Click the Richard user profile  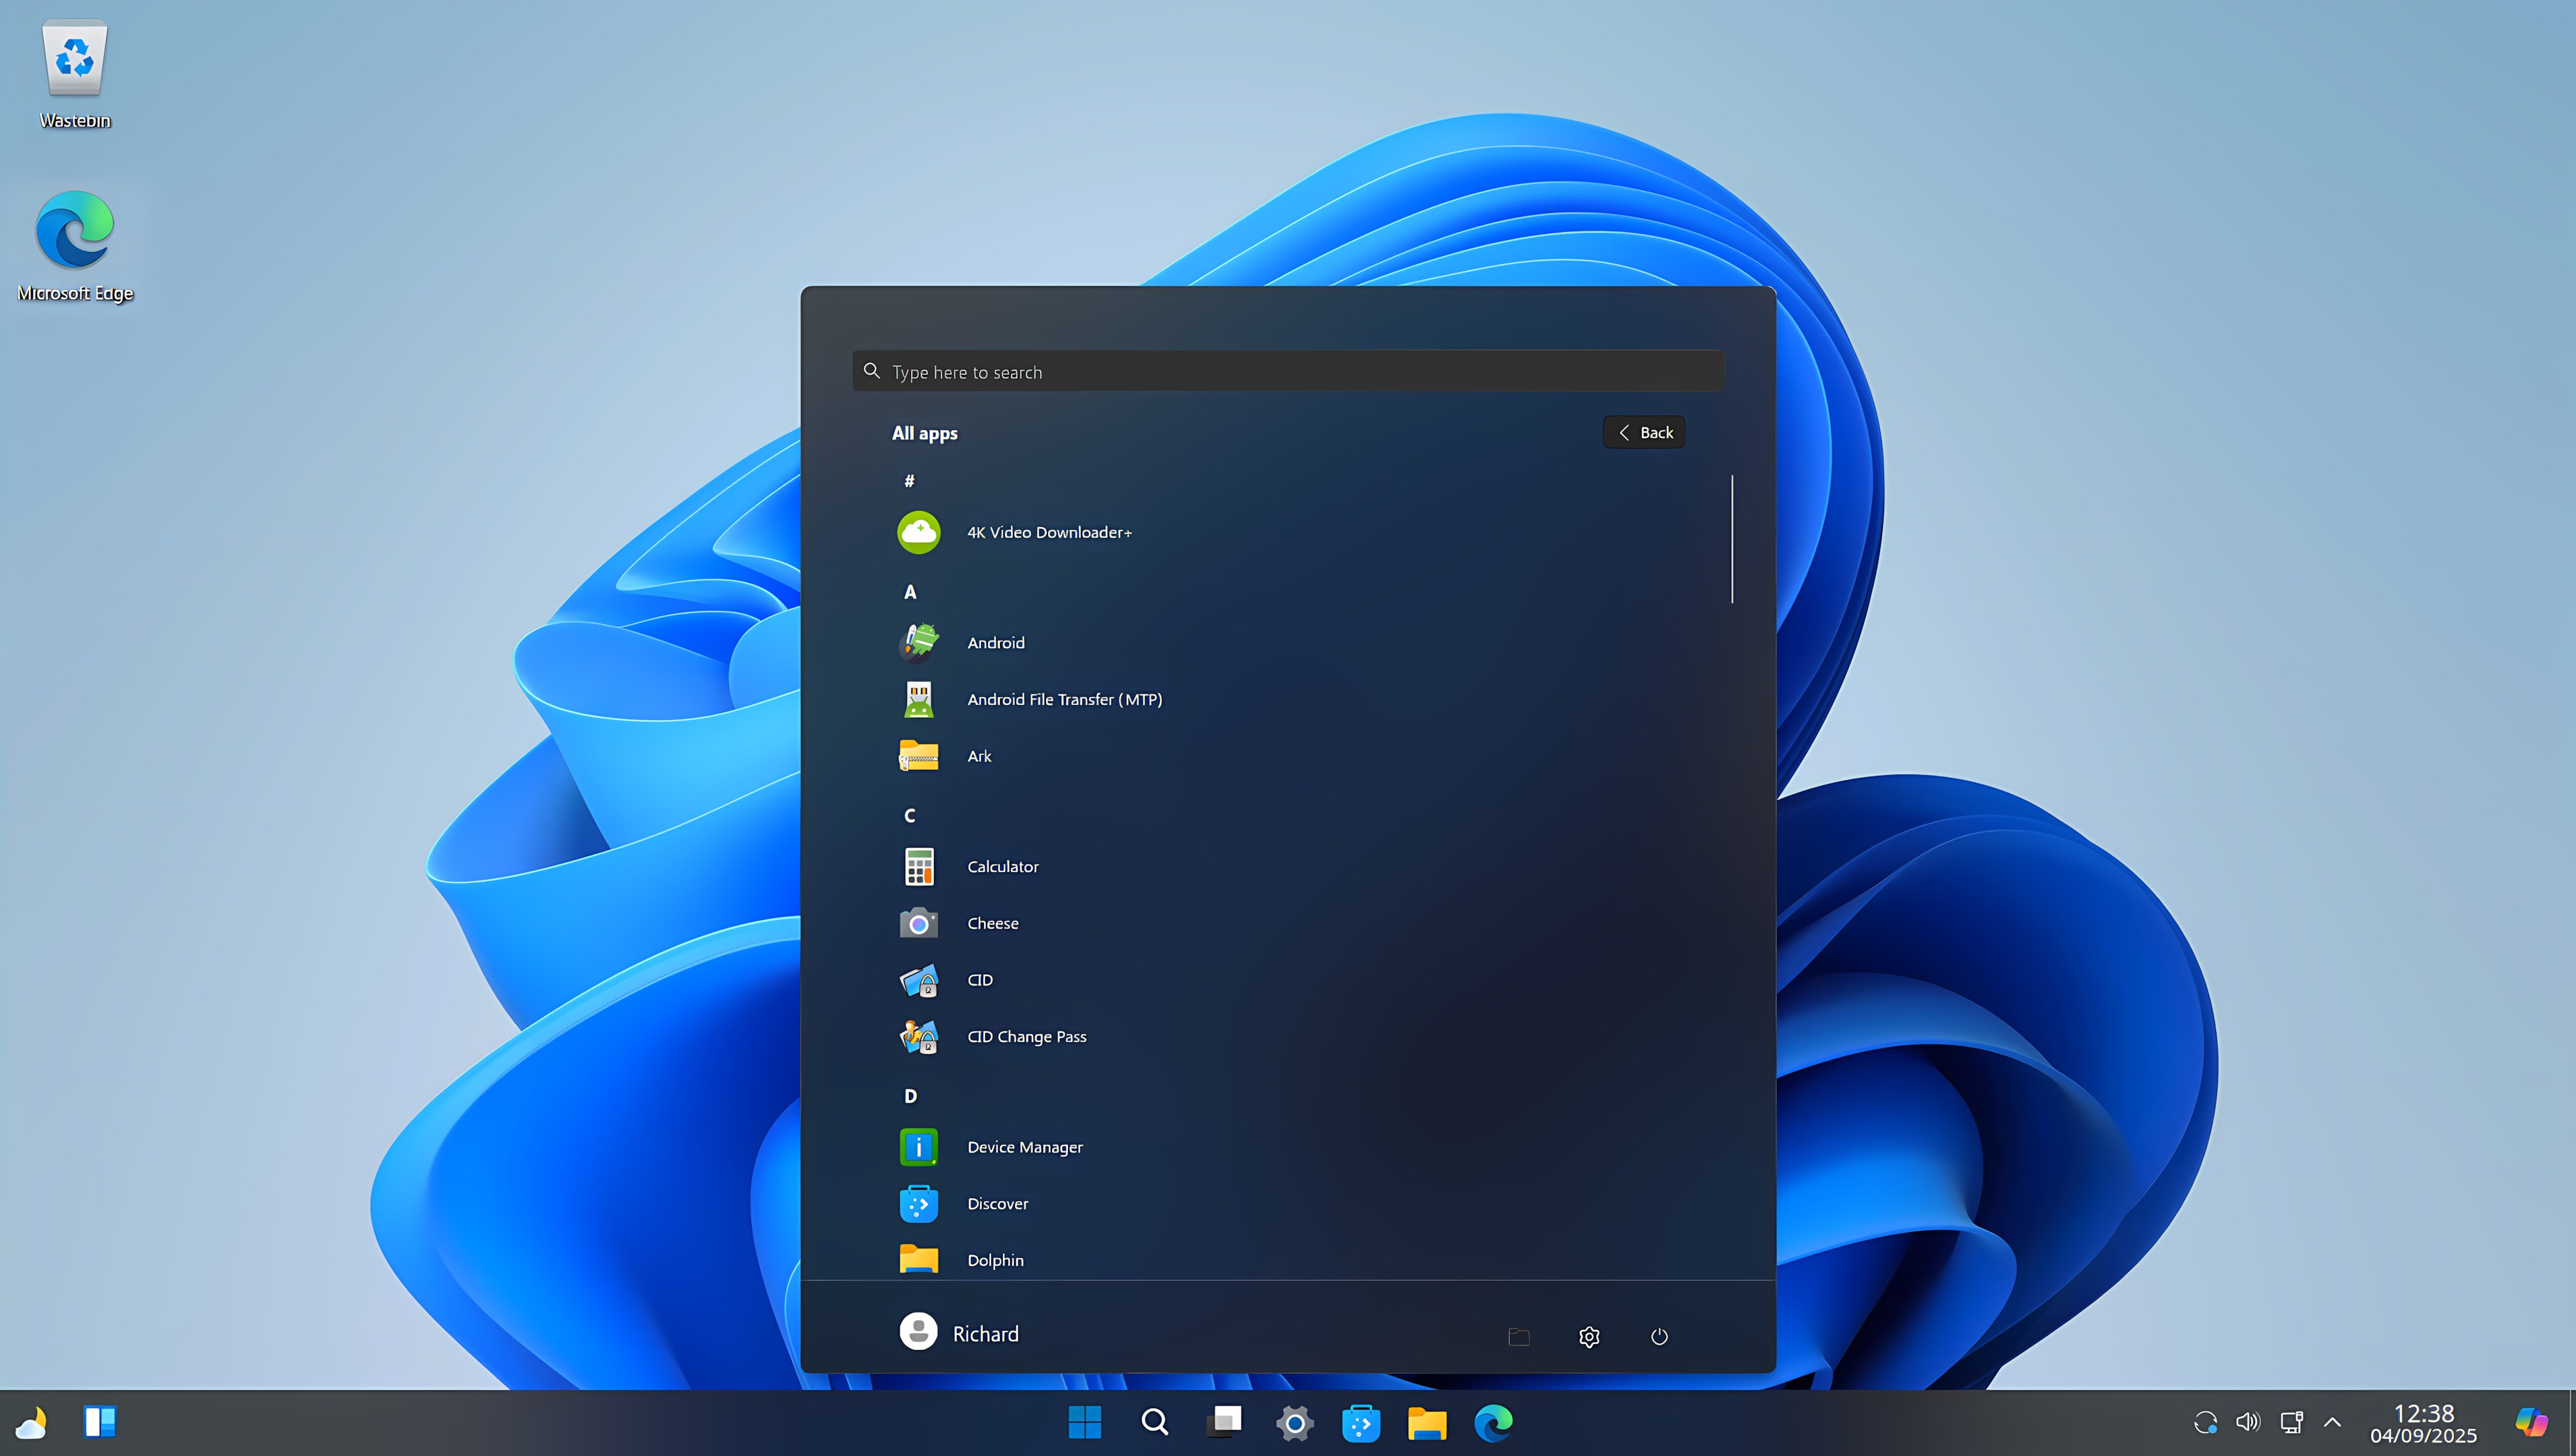click(960, 1332)
